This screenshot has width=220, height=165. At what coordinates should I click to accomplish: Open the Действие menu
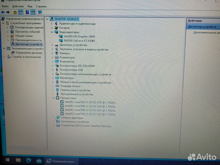[18, 6]
